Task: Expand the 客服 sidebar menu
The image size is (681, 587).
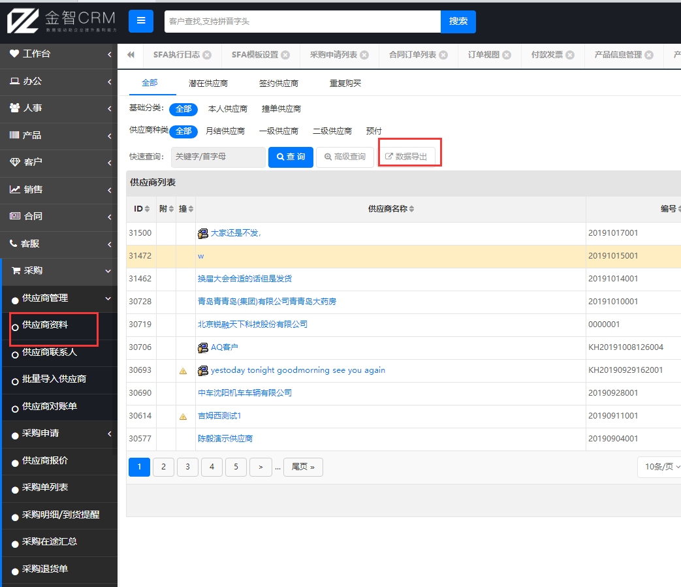Action: point(59,244)
